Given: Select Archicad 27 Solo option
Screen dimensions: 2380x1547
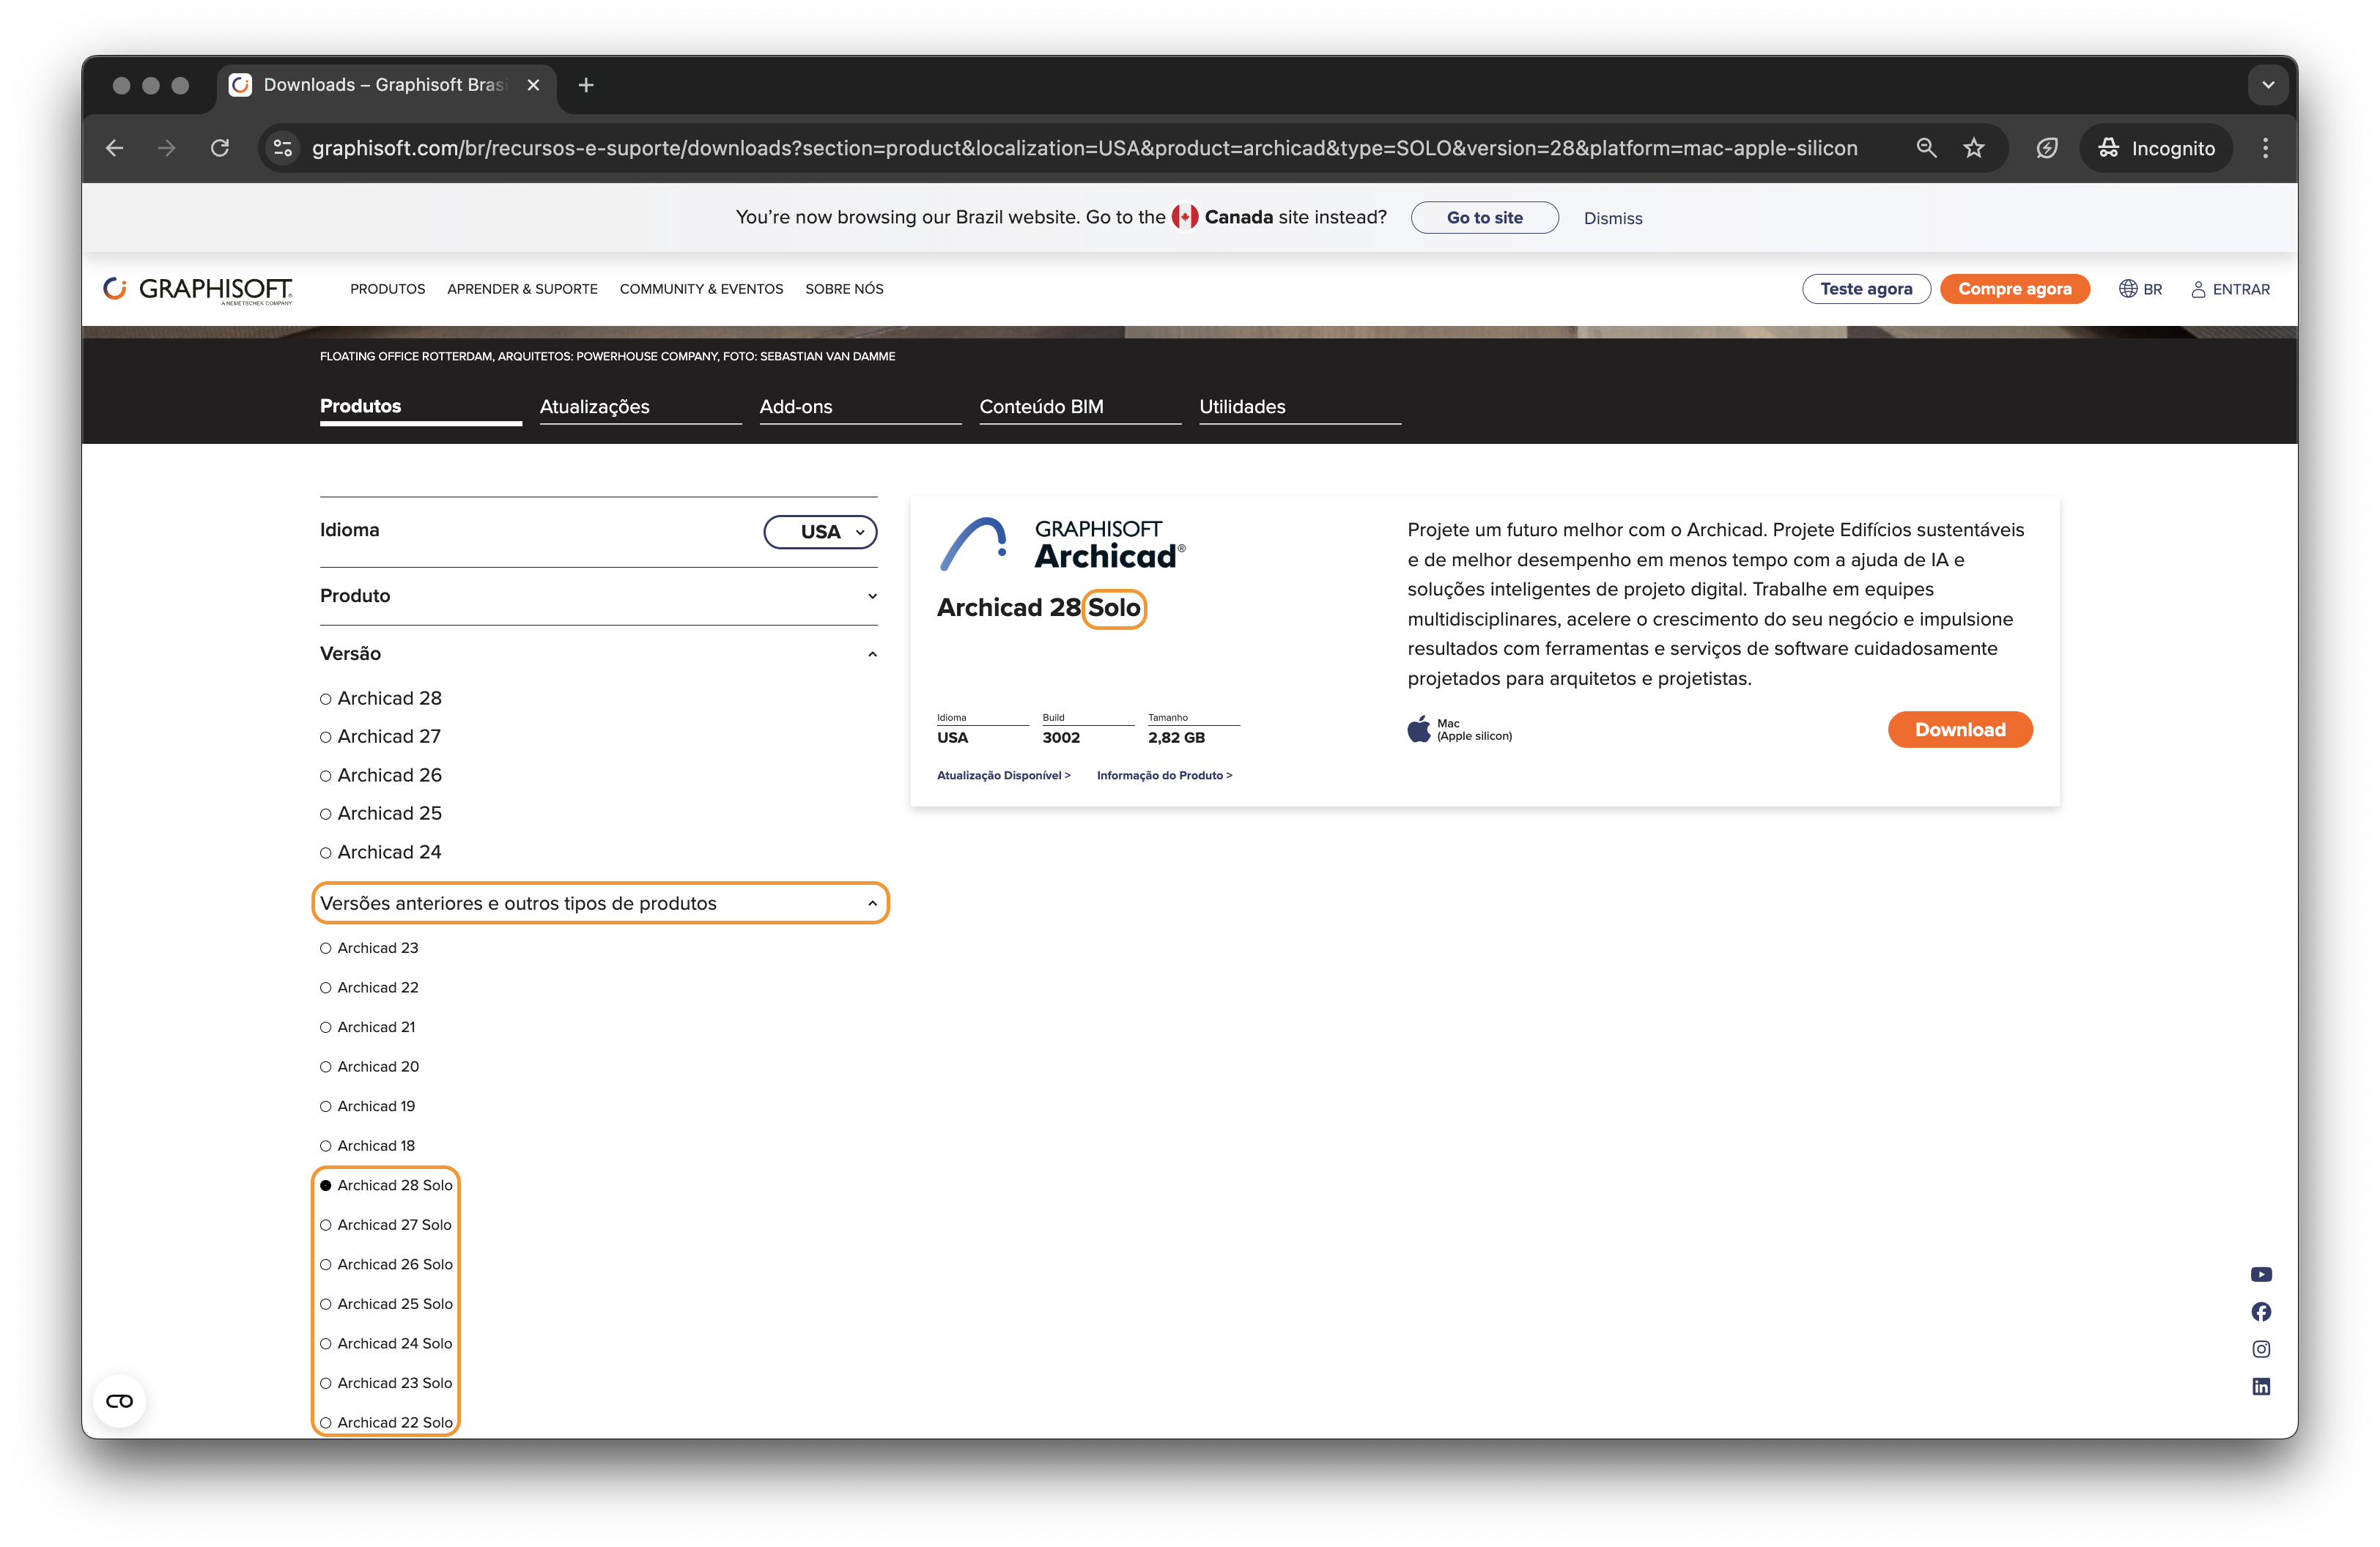Looking at the screenshot, I should click(x=386, y=1224).
